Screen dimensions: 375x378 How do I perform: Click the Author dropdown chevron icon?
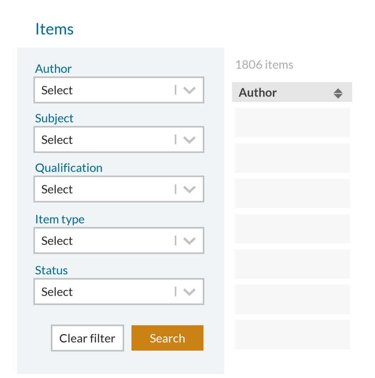(x=190, y=90)
